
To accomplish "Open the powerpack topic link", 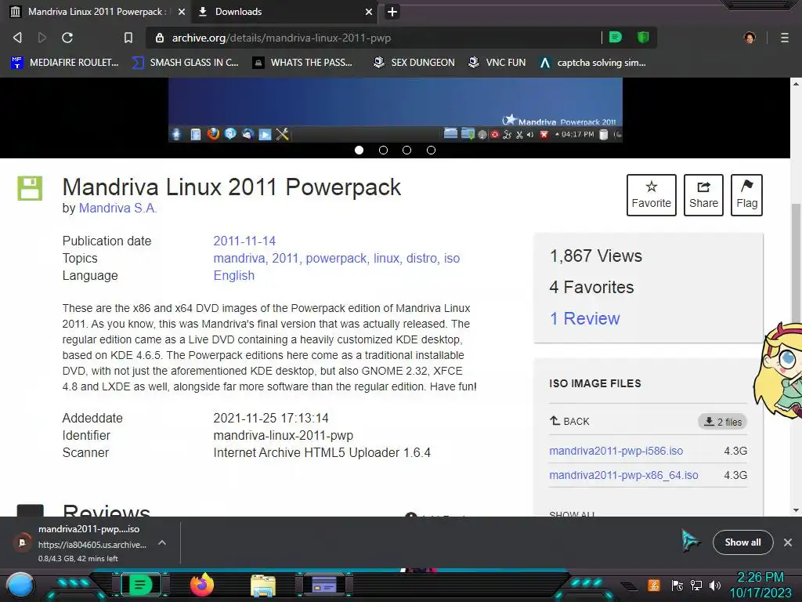I will [x=336, y=258].
